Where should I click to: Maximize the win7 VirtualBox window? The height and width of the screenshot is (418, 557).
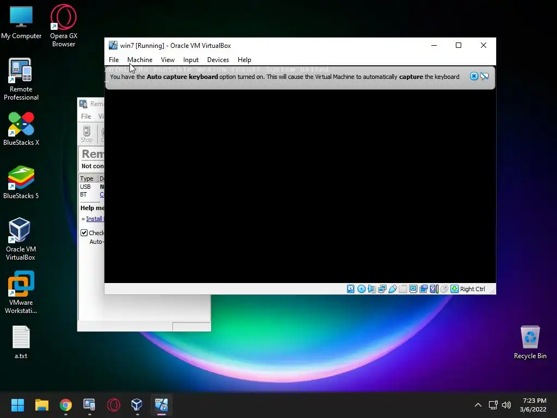tap(459, 45)
